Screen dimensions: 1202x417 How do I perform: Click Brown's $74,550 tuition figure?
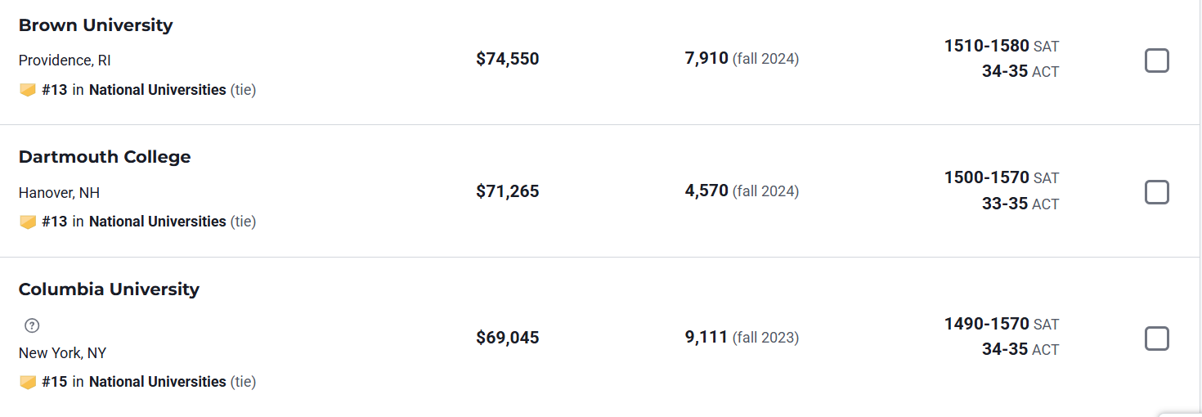508,59
